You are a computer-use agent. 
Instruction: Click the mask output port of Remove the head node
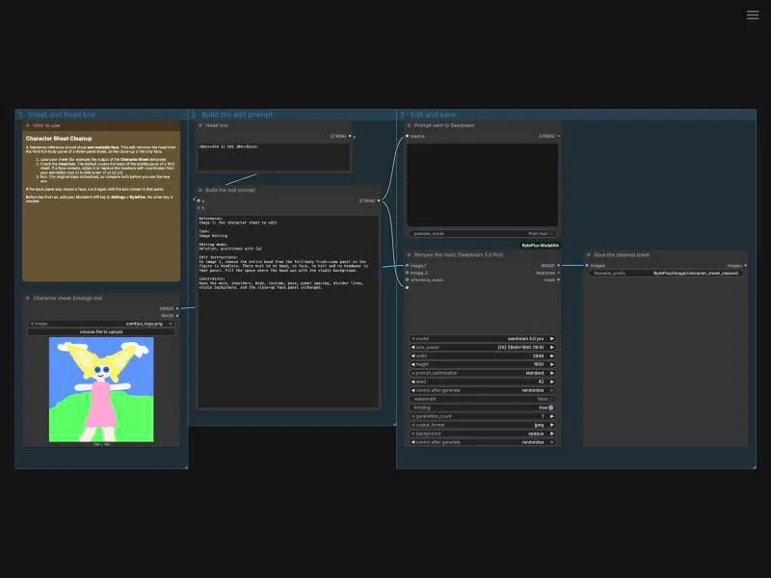click(558, 279)
